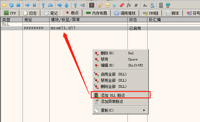Viewport: 200px width, 122px height.
Task: Open the functions fx icon
Action: tap(129, 5)
